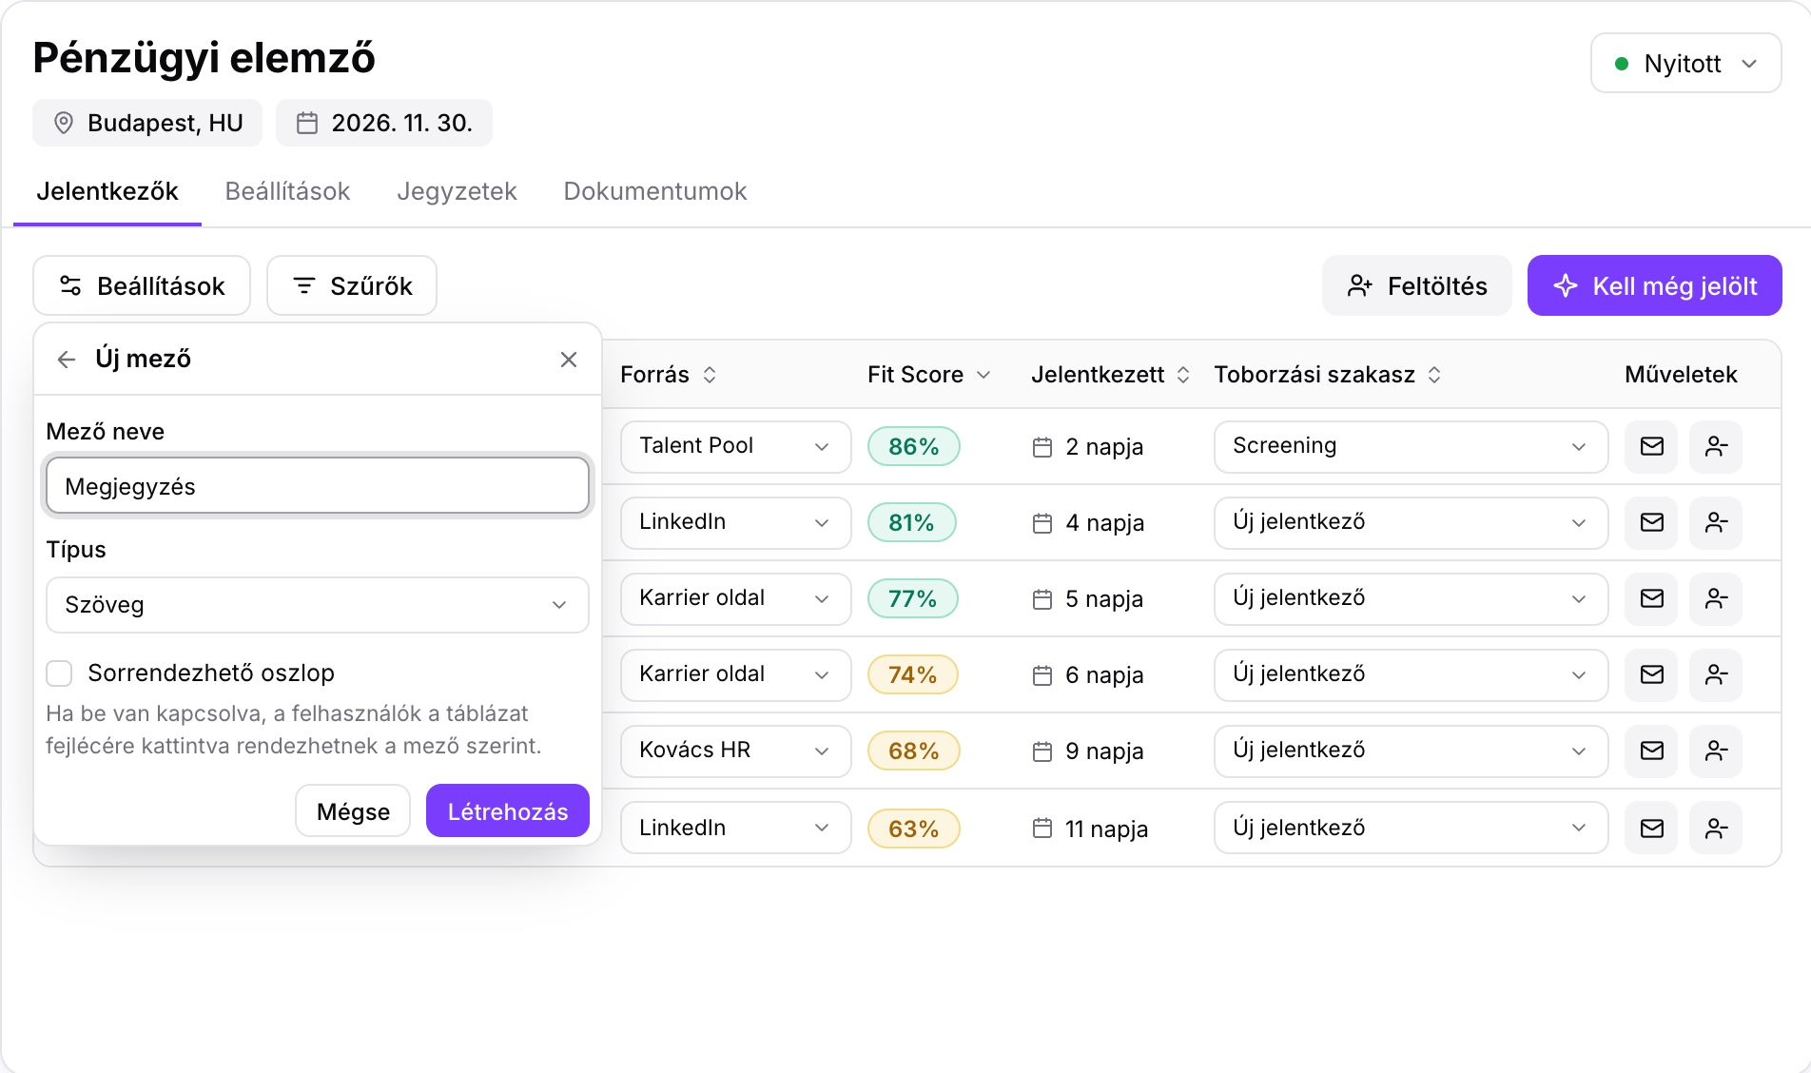The width and height of the screenshot is (1811, 1073).
Task: Focus the Mező neve input field
Action: click(x=318, y=486)
